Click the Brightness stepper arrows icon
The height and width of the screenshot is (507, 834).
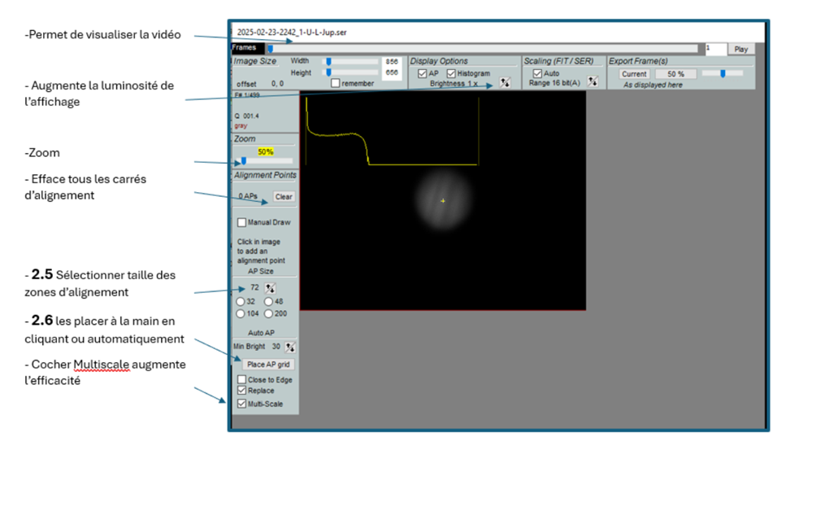[505, 82]
